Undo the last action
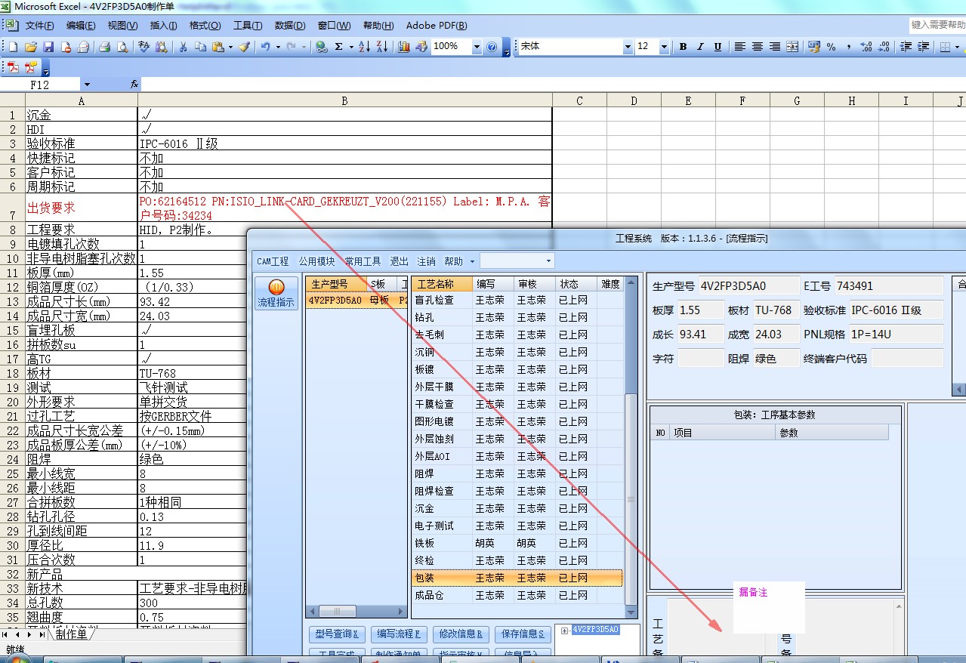The width and height of the screenshot is (966, 663). pyautogui.click(x=266, y=47)
